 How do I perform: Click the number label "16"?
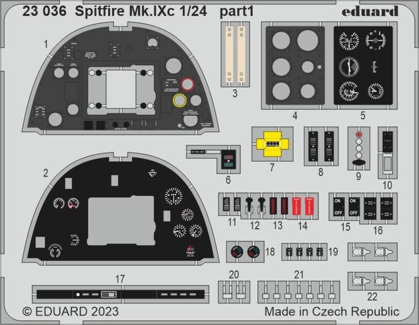pyautogui.click(x=378, y=230)
